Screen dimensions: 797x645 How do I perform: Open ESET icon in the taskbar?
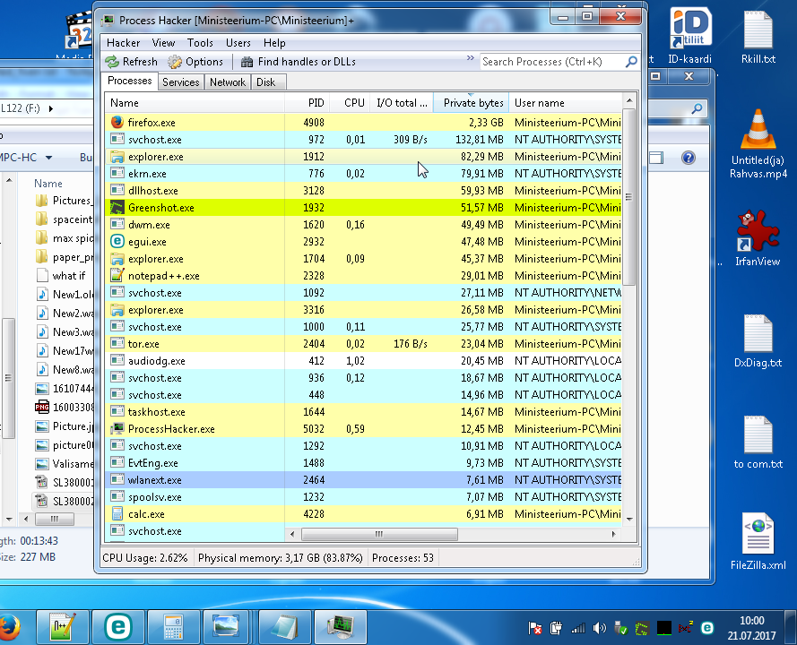pyautogui.click(x=119, y=626)
